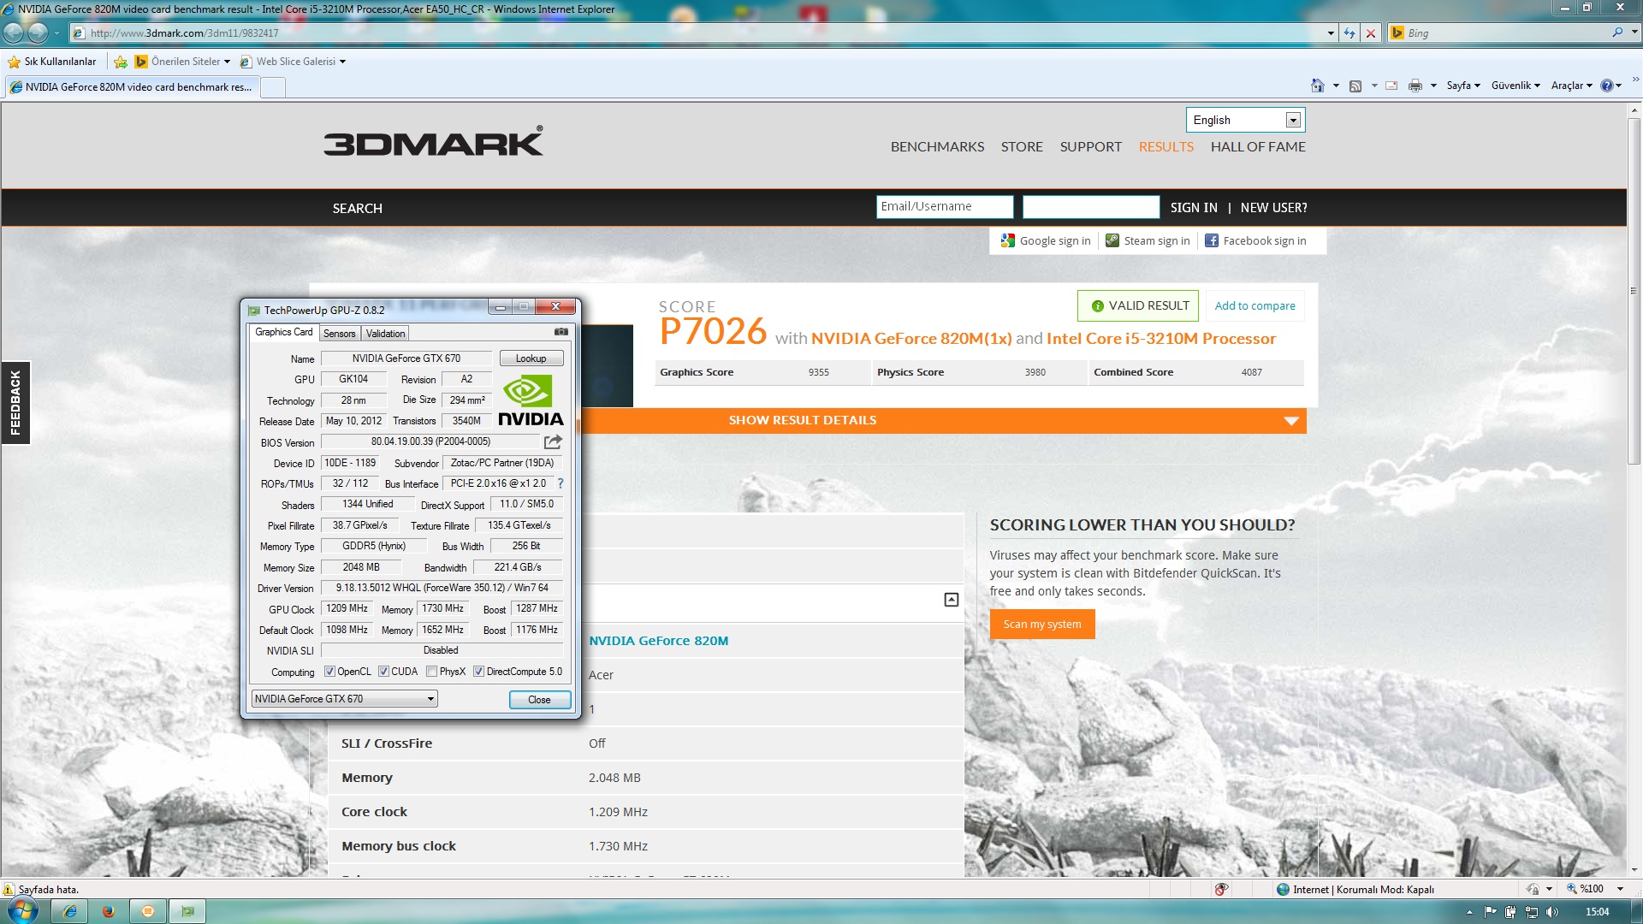The height and width of the screenshot is (924, 1643).
Task: Click the FEEDBACK side tab
Action: pyautogui.click(x=15, y=403)
